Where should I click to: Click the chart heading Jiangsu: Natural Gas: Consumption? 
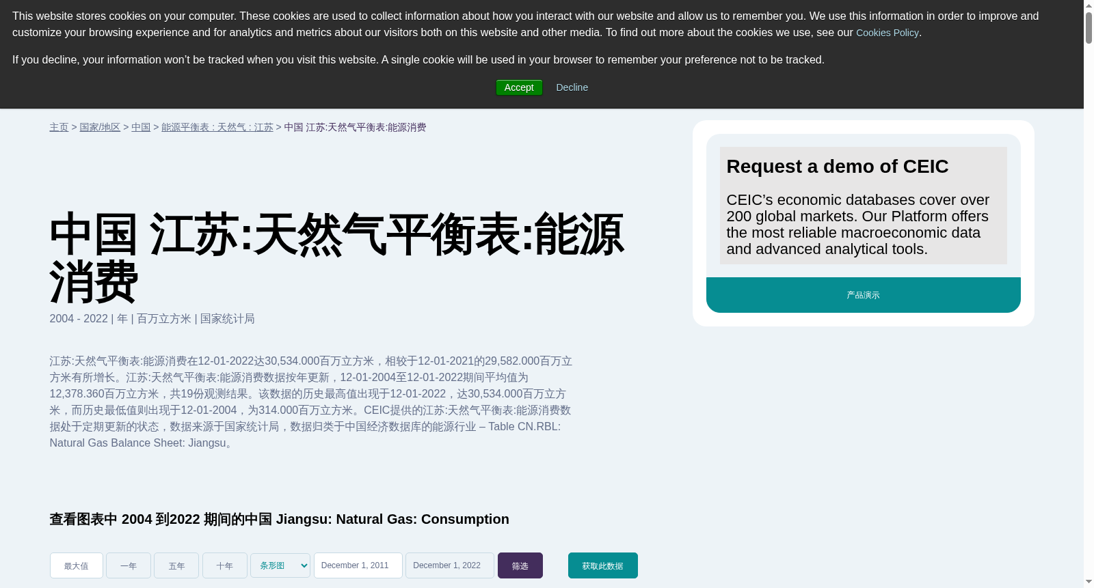279,519
